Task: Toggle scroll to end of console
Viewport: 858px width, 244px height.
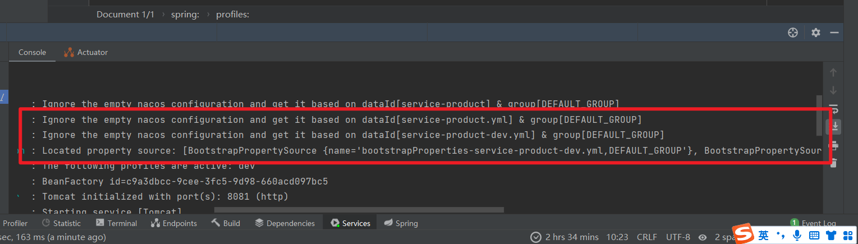Action: 835,127
